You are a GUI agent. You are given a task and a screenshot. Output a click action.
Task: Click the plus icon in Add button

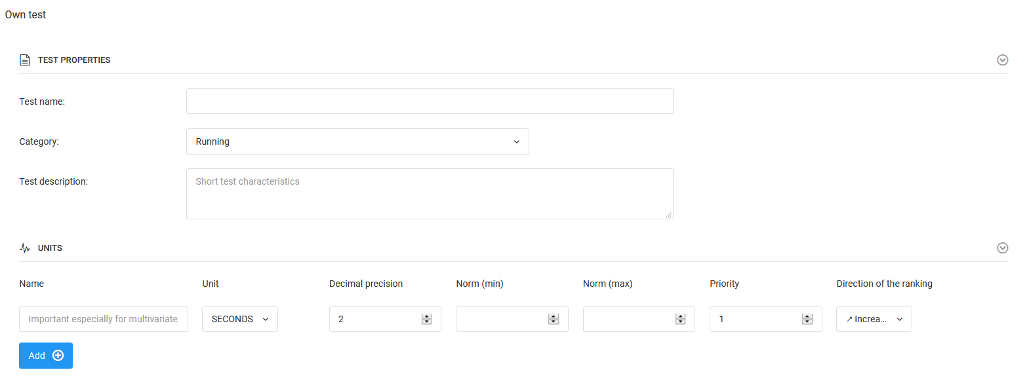point(58,356)
